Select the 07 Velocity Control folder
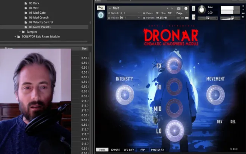This screenshot has height=154, width=246. (41, 22)
